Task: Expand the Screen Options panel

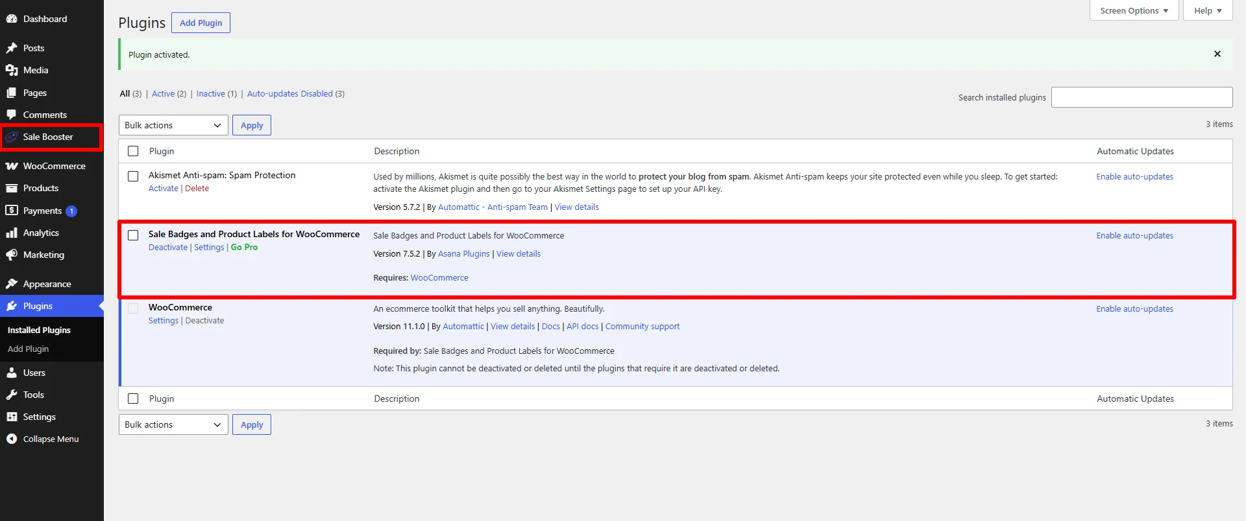Action: 1134,10
